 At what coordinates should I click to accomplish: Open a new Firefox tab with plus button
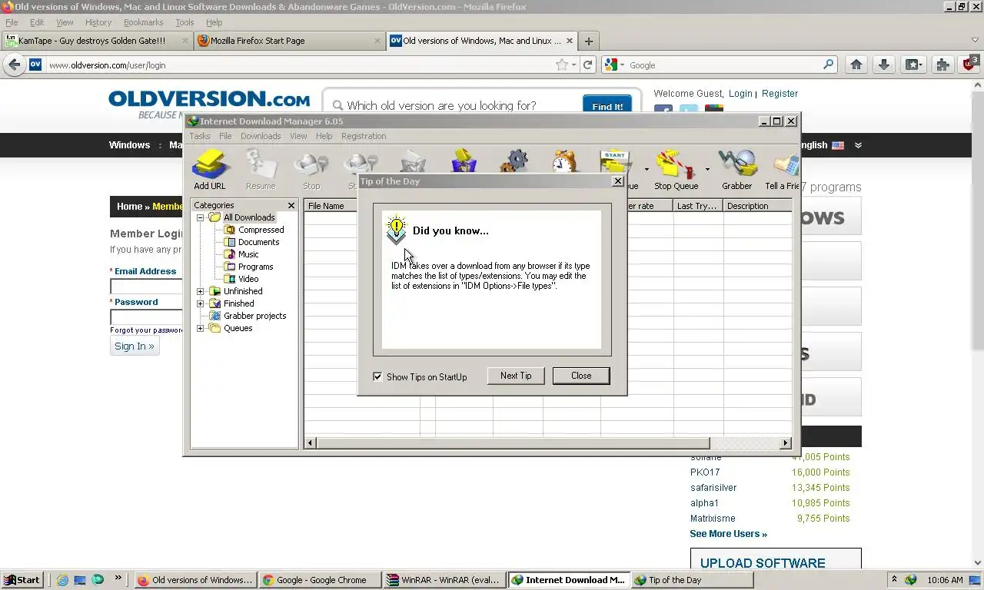pyautogui.click(x=588, y=41)
